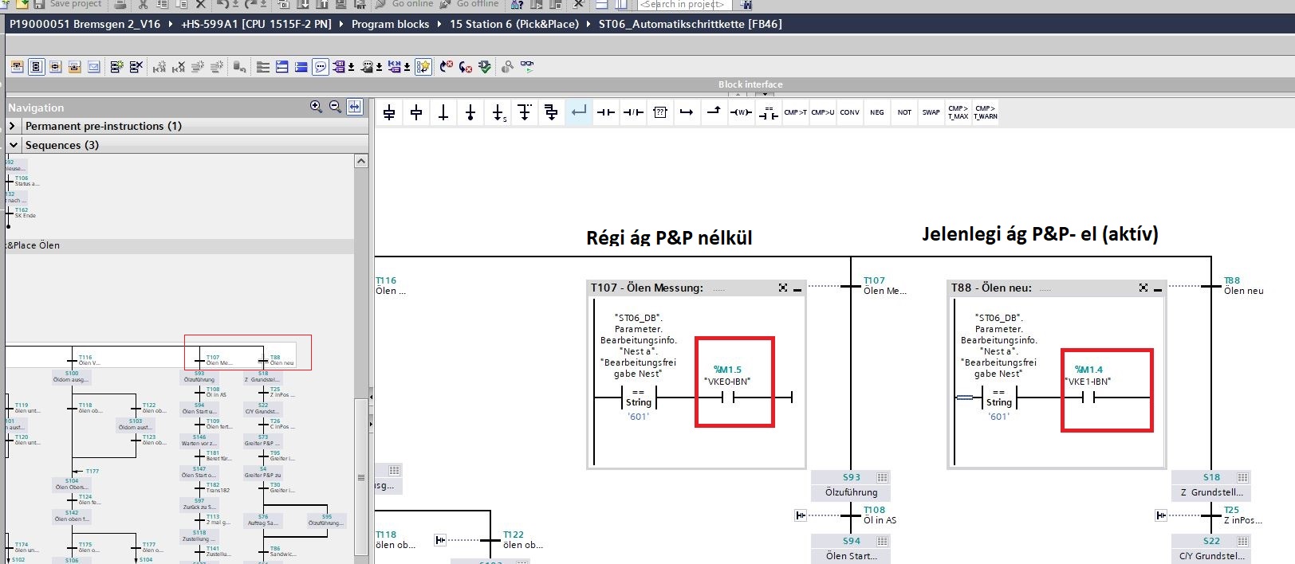This screenshot has height=564, width=1295.
Task: Open an alternative branch
Action: point(525,112)
